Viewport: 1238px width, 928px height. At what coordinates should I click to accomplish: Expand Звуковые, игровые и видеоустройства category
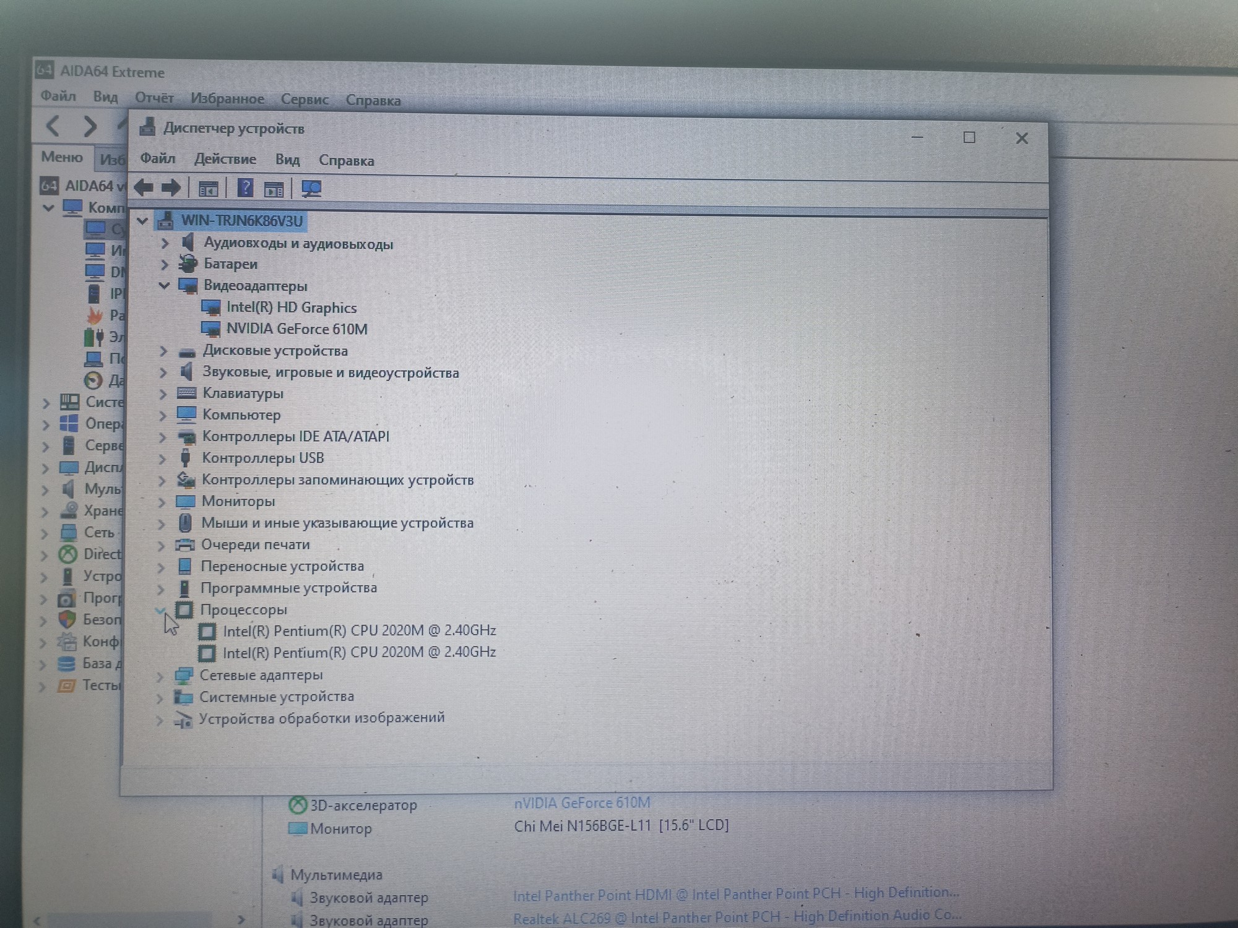[x=163, y=372]
